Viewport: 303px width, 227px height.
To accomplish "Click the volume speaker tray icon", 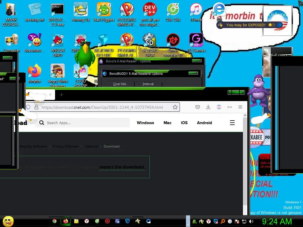I will pos(251,221).
